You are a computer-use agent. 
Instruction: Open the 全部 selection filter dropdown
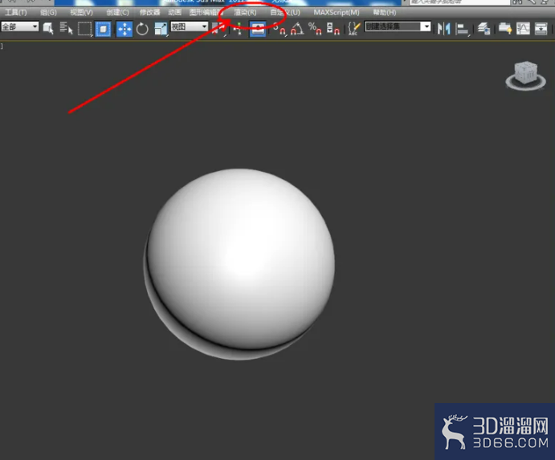click(20, 26)
